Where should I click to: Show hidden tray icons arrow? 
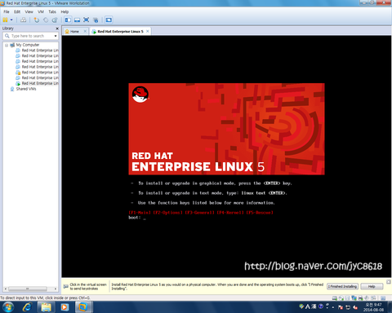(x=333, y=307)
